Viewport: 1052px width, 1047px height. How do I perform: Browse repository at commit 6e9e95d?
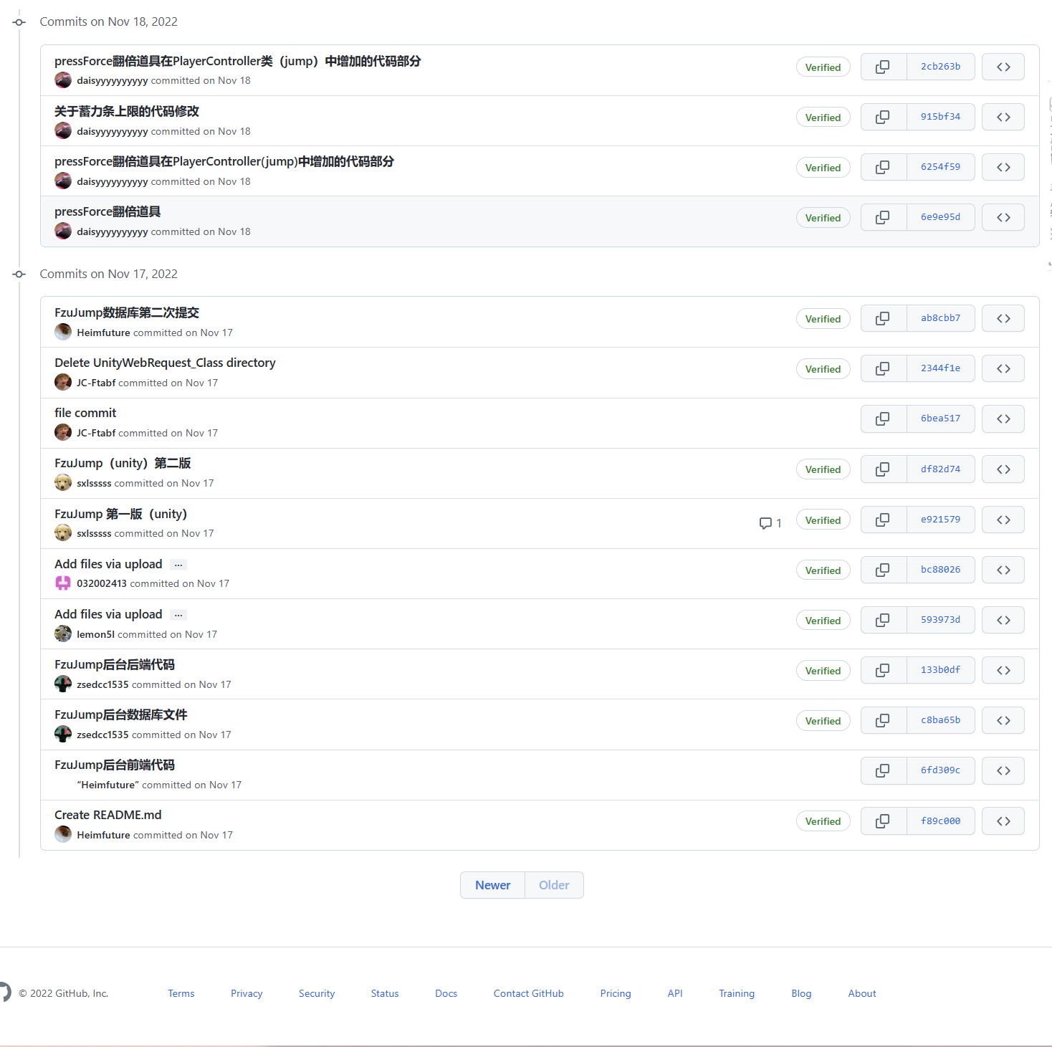click(1003, 217)
